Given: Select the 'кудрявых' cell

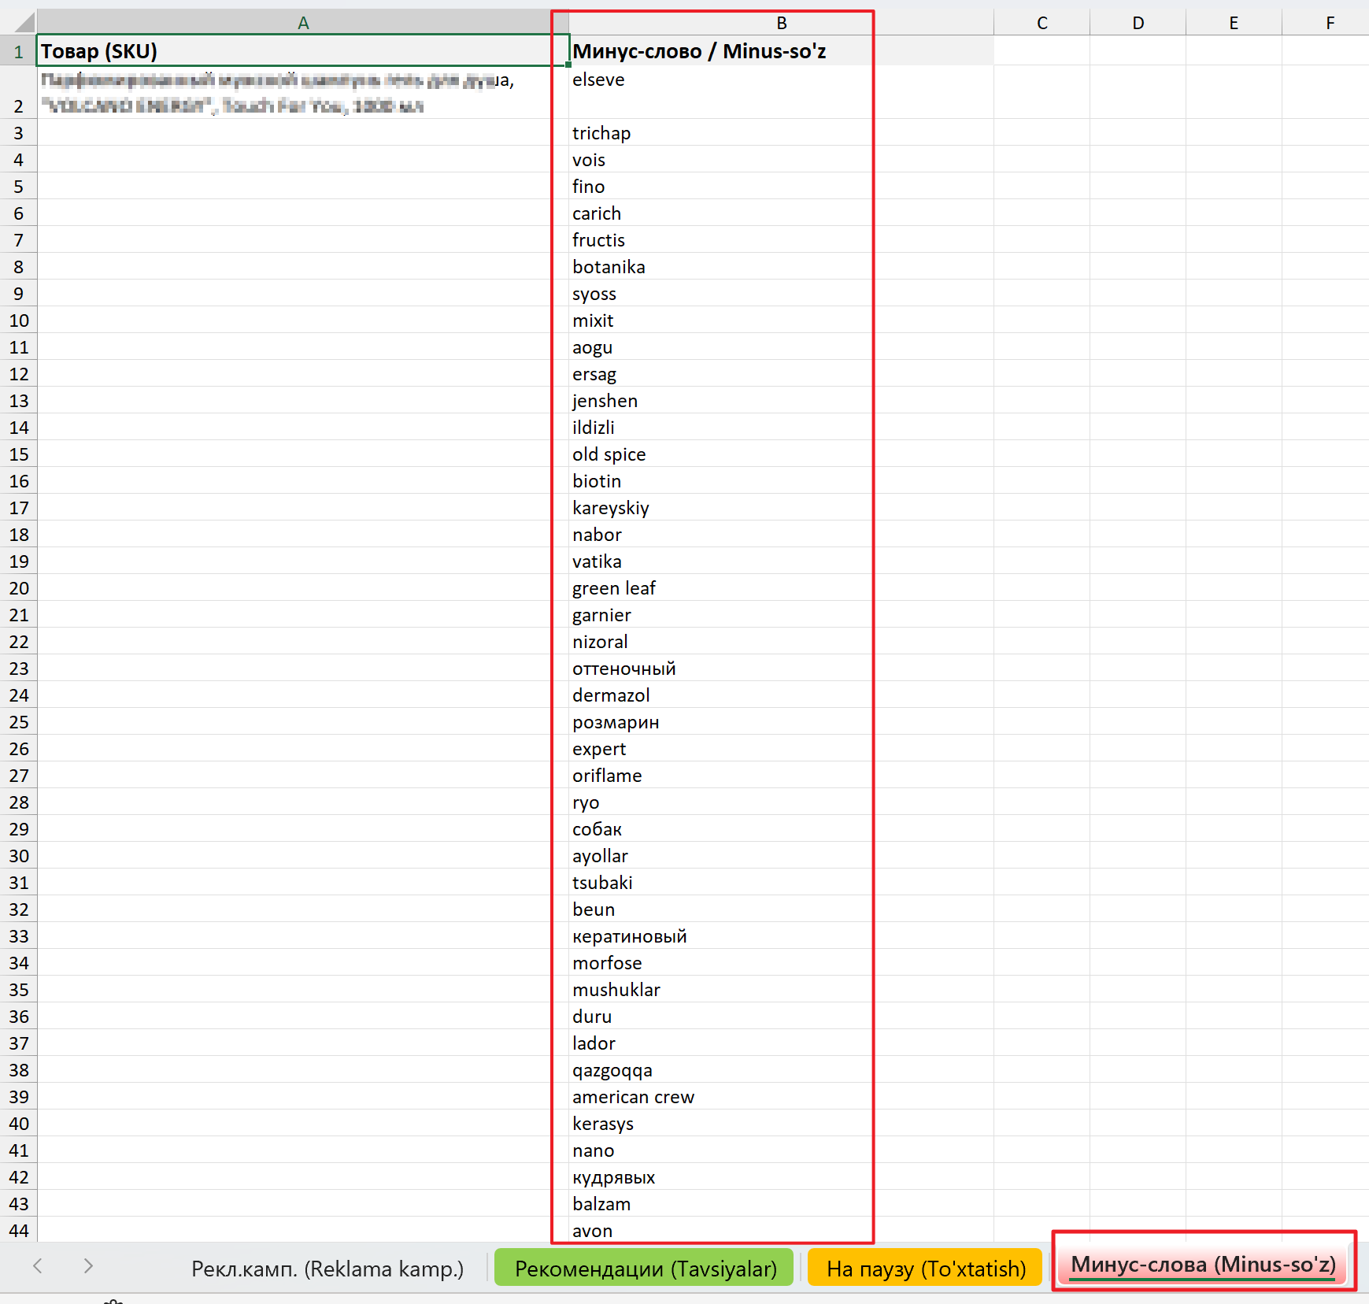Looking at the screenshot, I should tap(781, 1177).
